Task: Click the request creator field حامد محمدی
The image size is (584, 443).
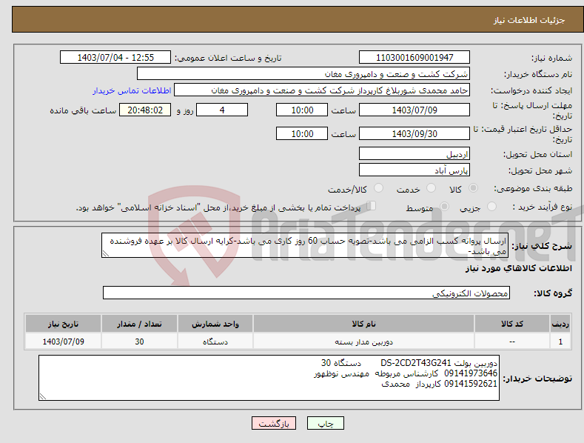Action: tap(322, 90)
